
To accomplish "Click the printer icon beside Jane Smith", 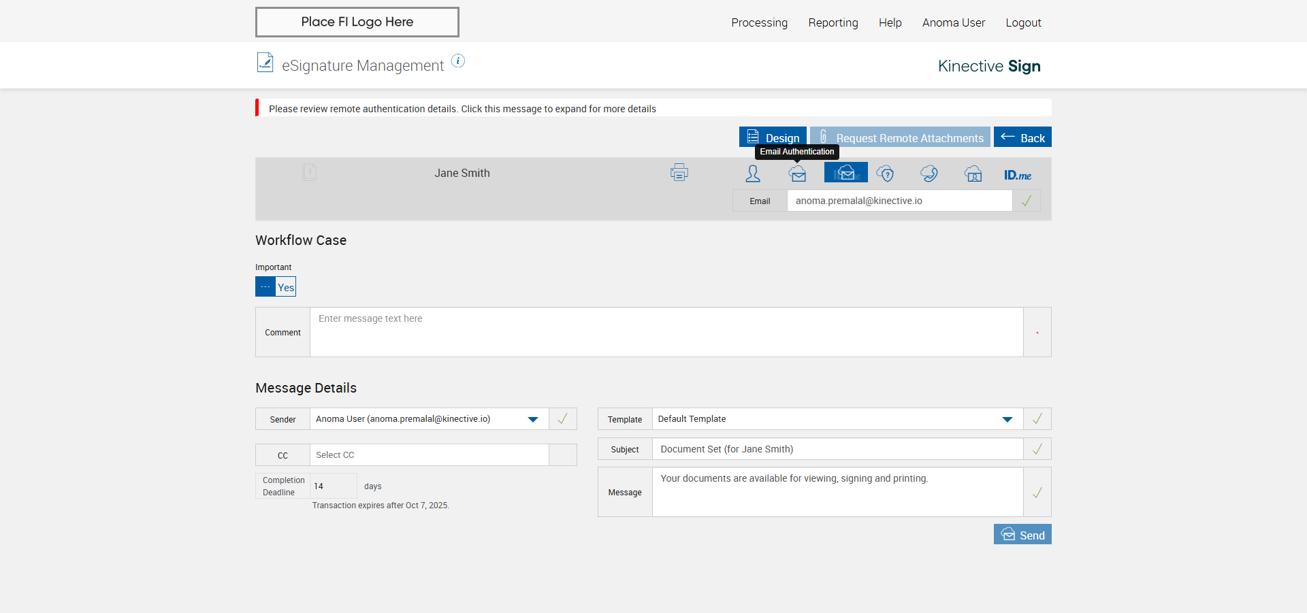I will point(679,173).
